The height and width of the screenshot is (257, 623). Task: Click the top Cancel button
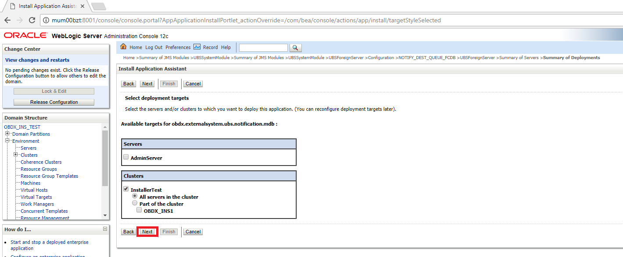point(193,84)
